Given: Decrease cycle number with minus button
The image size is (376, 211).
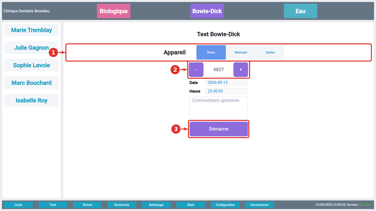Looking at the screenshot, I should coord(196,70).
